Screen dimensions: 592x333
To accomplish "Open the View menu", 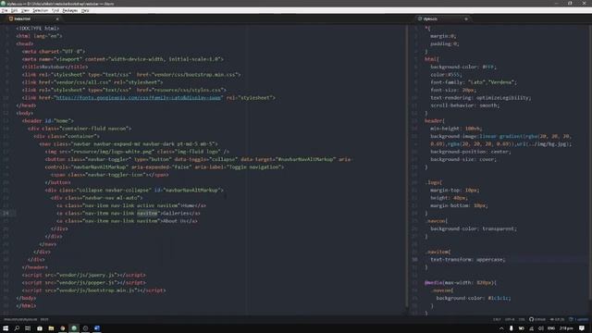I will (x=25, y=10).
